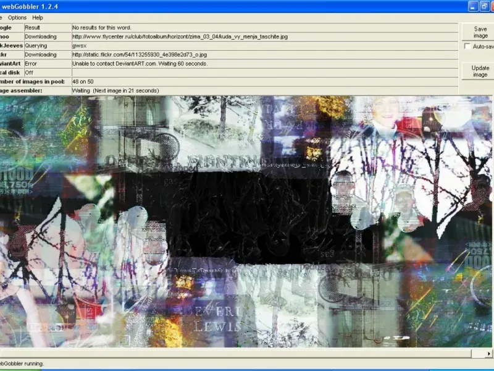Click the 'Number of images in pool' label
The height and width of the screenshot is (371, 494).
[32, 82]
